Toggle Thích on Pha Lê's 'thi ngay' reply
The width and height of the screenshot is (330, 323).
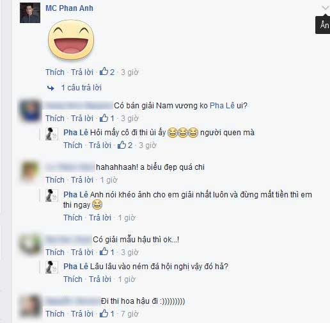73,217
